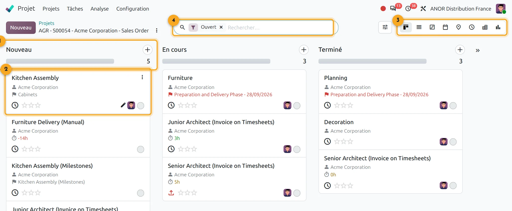This screenshot has height=211, width=512.
Task: Click the Nouveau column progress bar
Action: point(60,61)
